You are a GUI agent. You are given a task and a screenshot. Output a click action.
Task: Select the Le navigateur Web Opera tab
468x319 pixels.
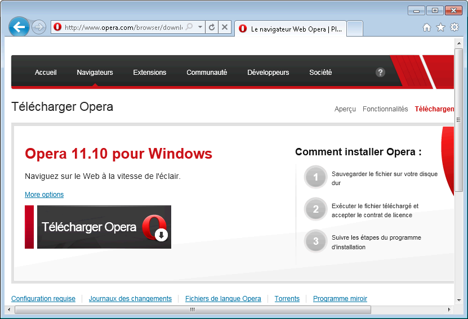(x=291, y=29)
